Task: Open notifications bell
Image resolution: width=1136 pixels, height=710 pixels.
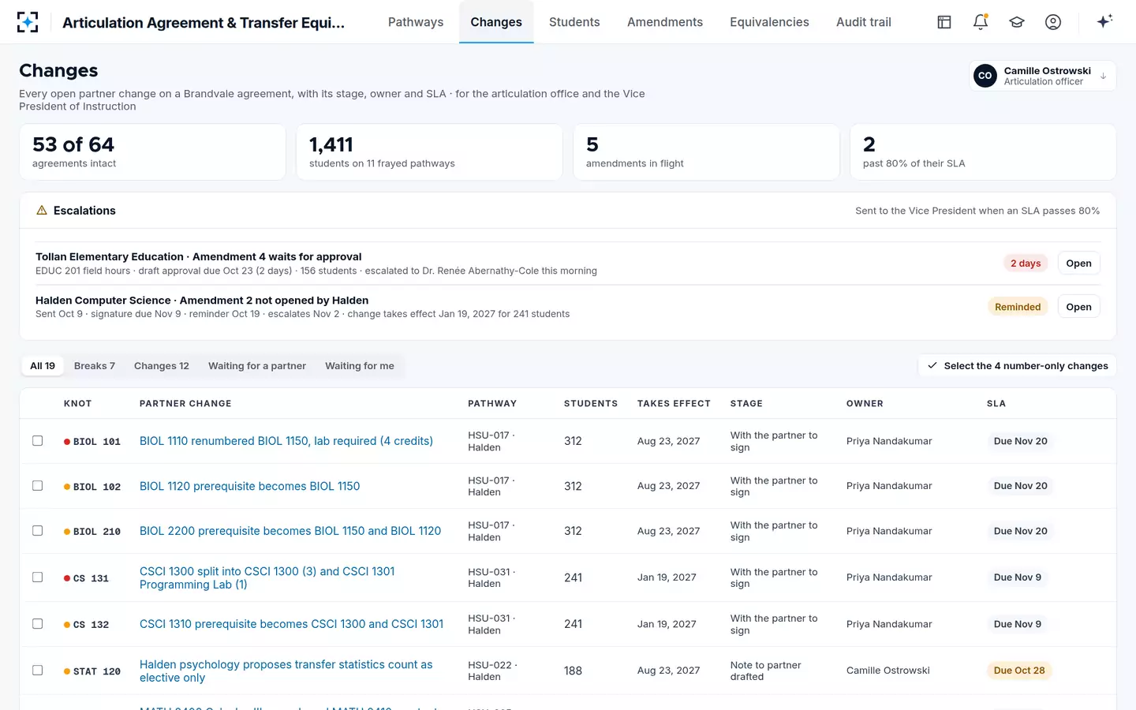Action: [x=981, y=22]
